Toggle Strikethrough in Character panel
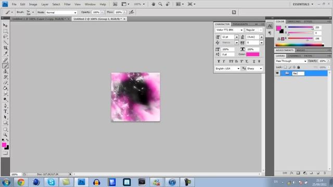This screenshot has width=333, height=187. tap(259, 61)
